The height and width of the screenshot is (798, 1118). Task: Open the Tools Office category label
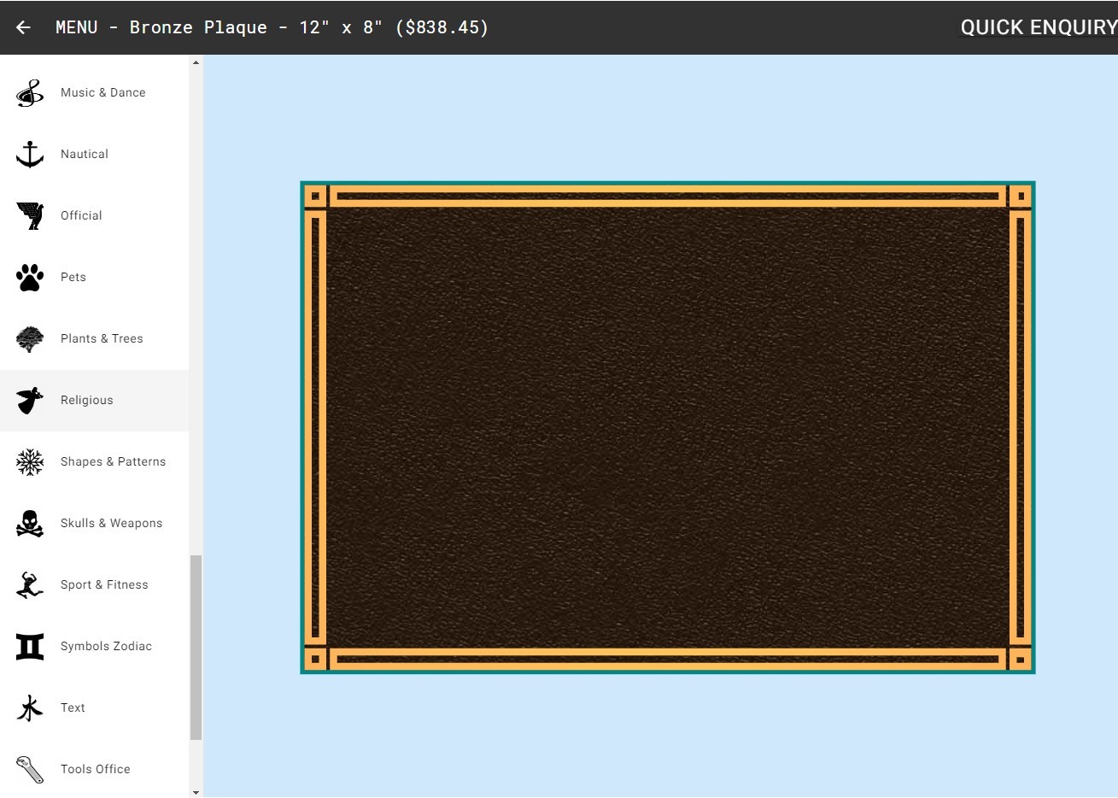coord(96,770)
